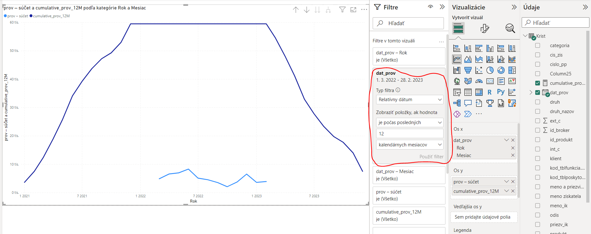Tick the druh field checkbox

[538, 102]
